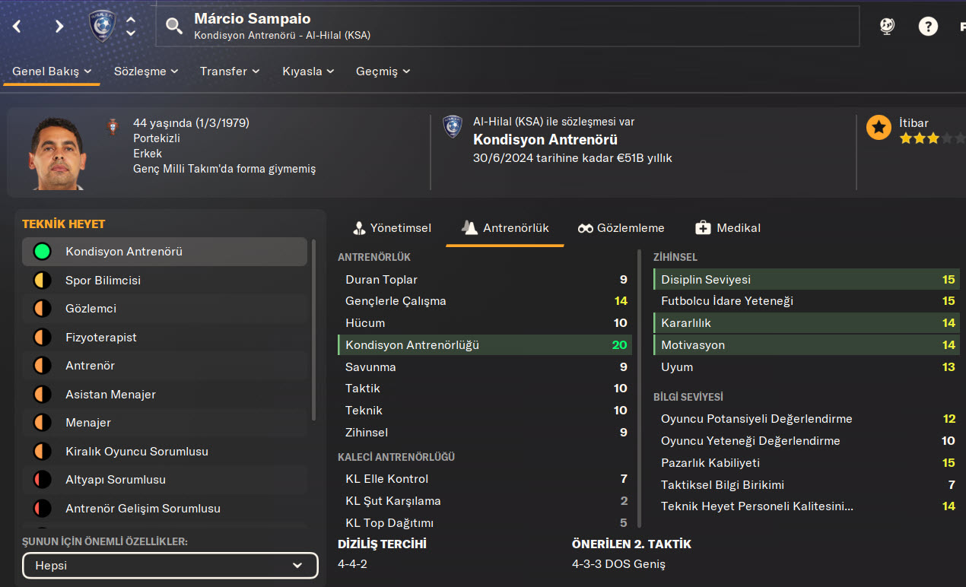Go forward with the right arrow
Image resolution: width=966 pixels, height=587 pixels.
click(59, 27)
